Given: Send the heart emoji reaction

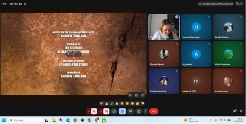Looking at the screenshot, I should [101, 104].
